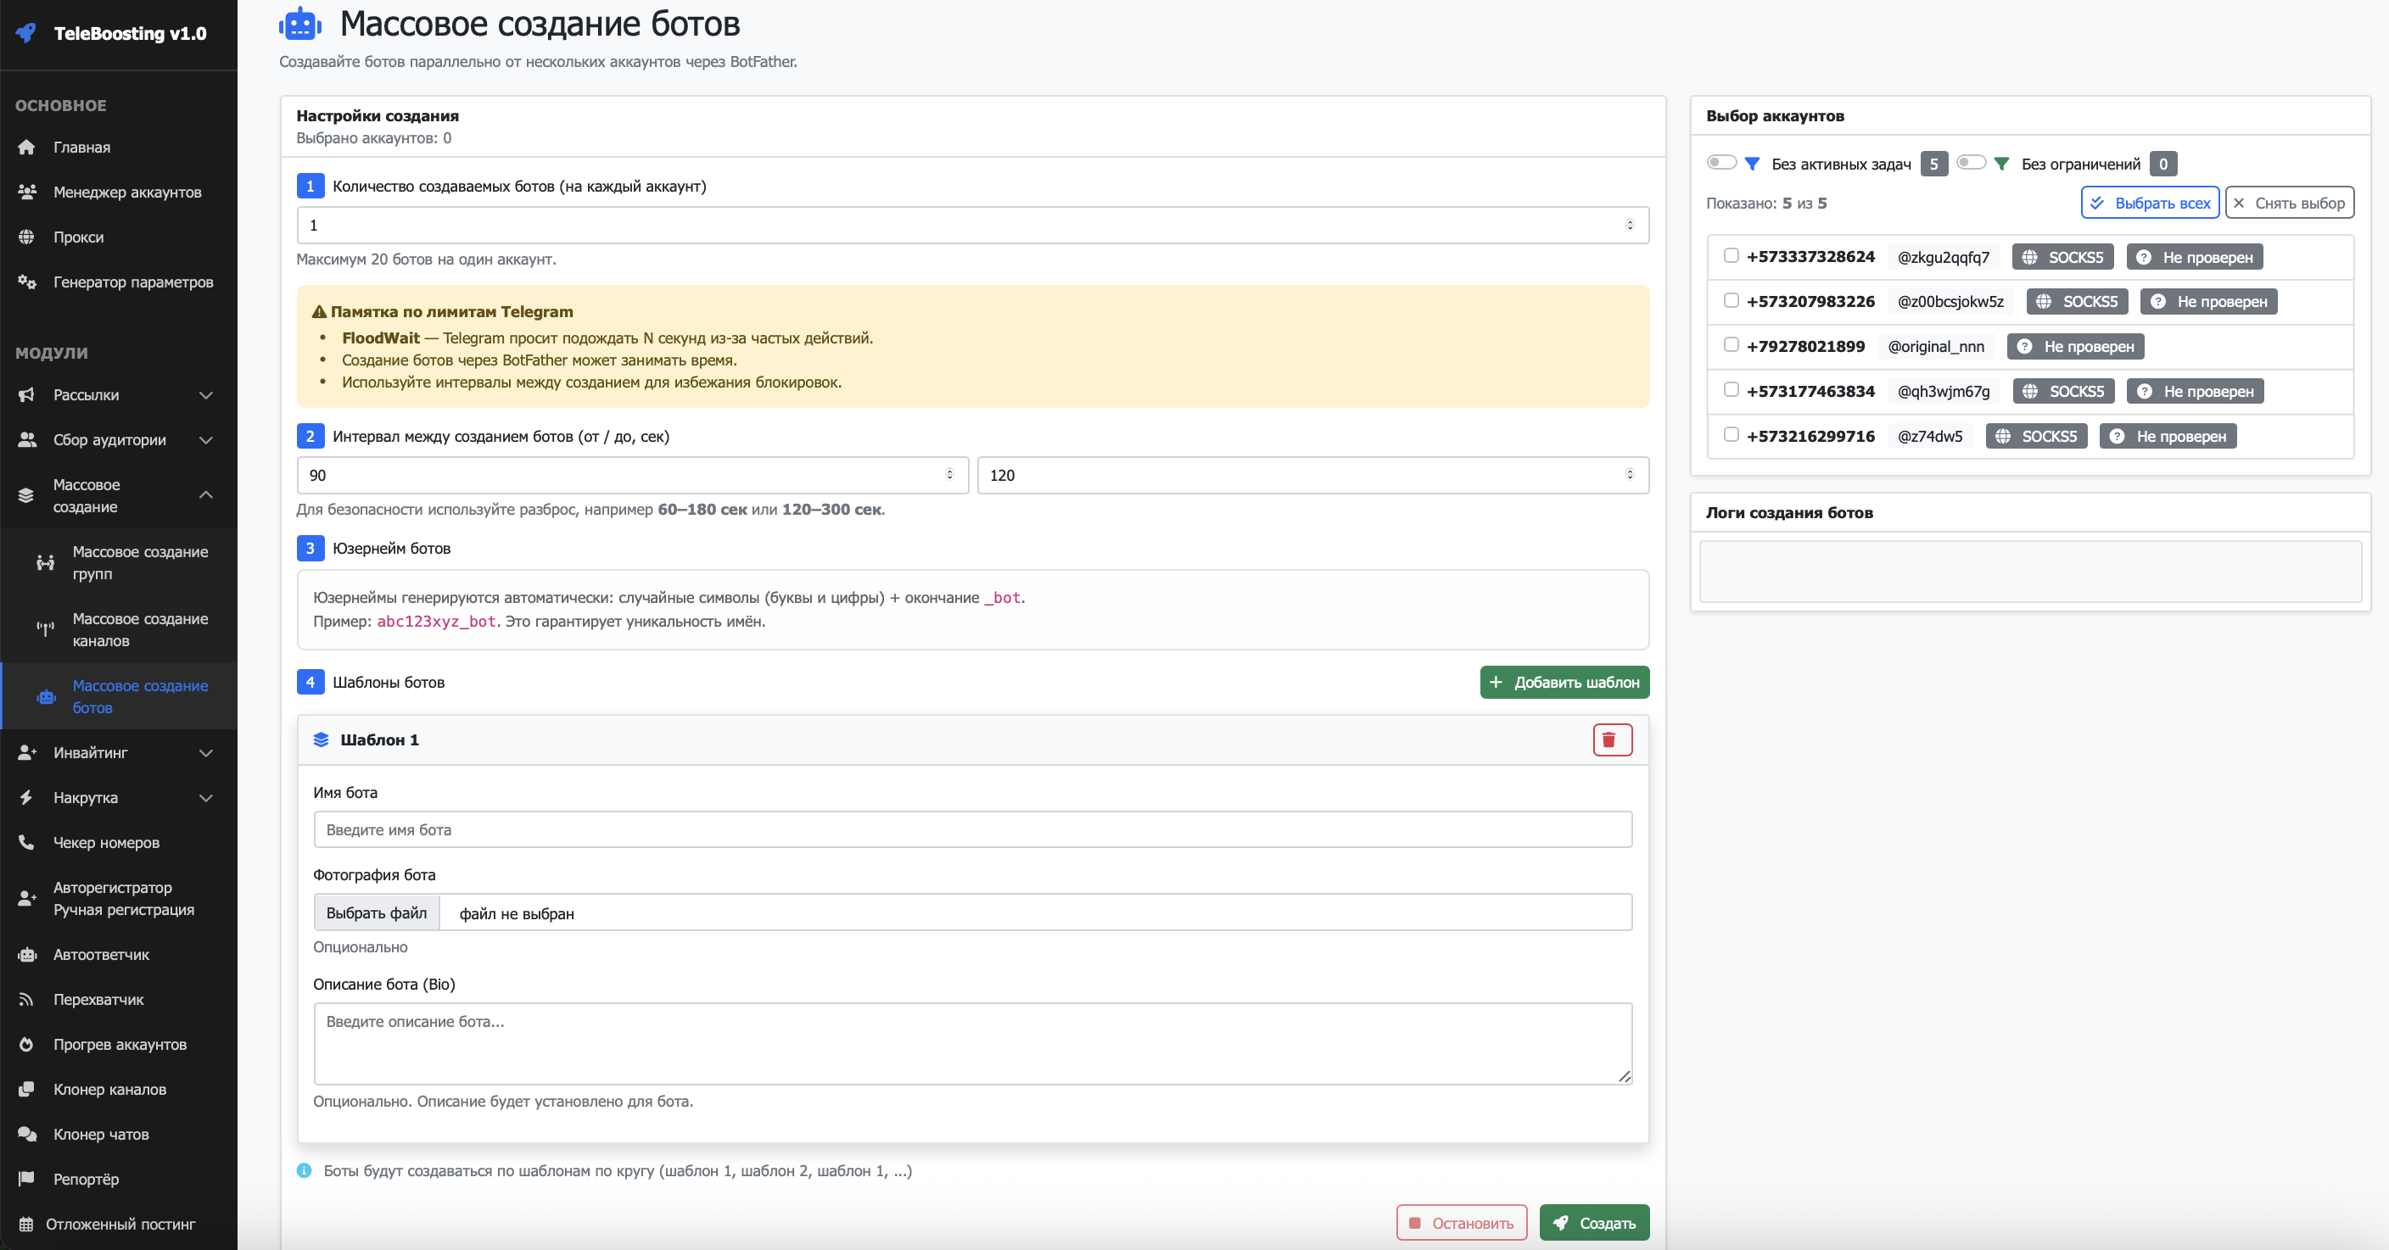
Task: Click the red trash icon on Шаблон 1
Action: 1612,739
